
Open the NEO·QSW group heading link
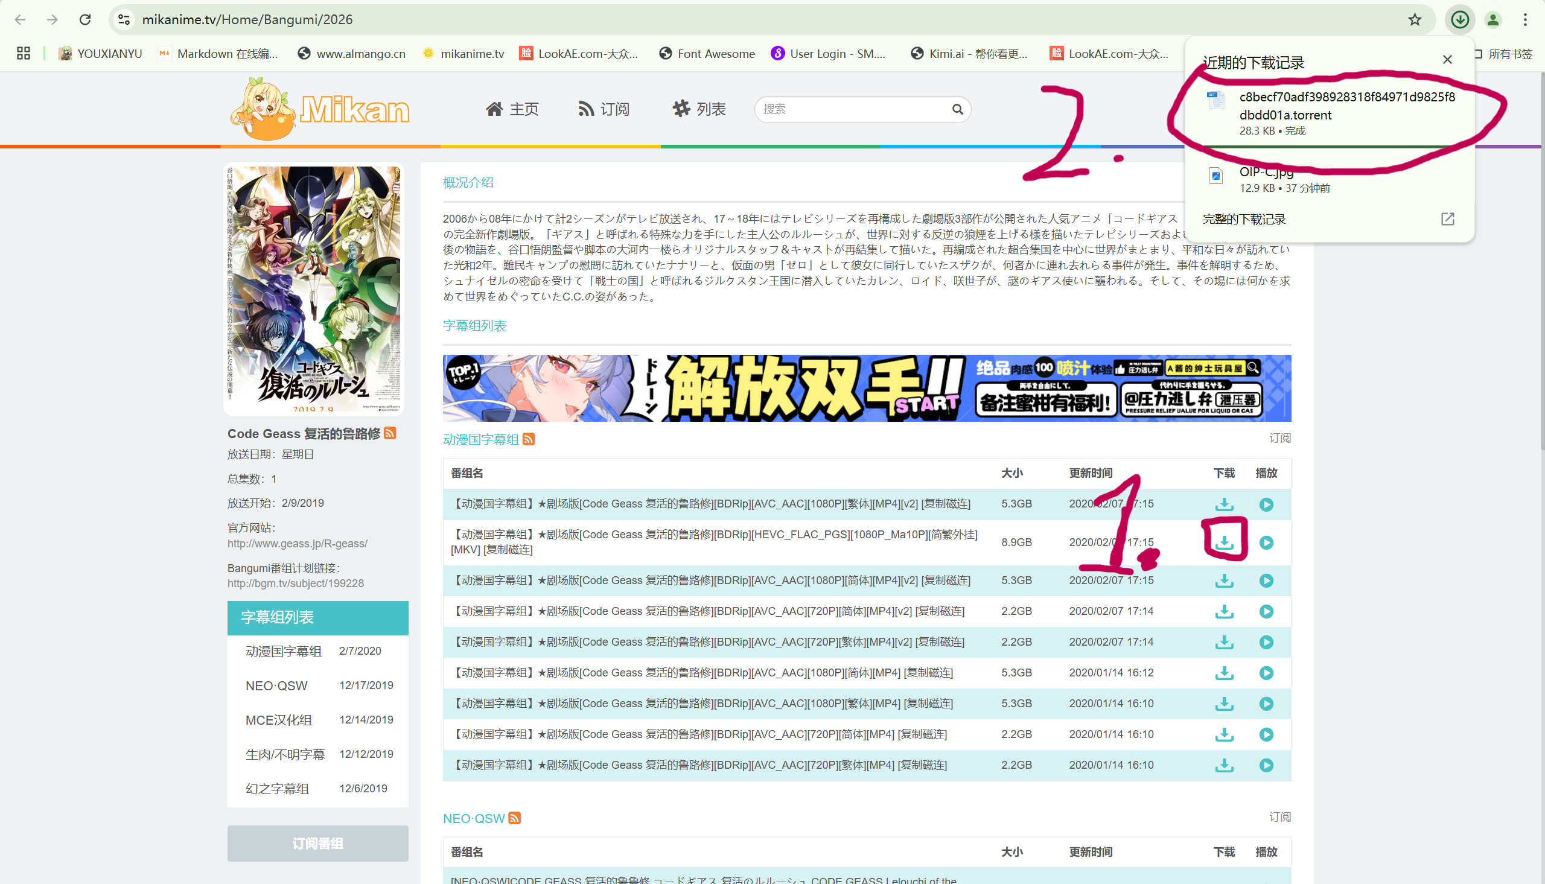coord(474,818)
